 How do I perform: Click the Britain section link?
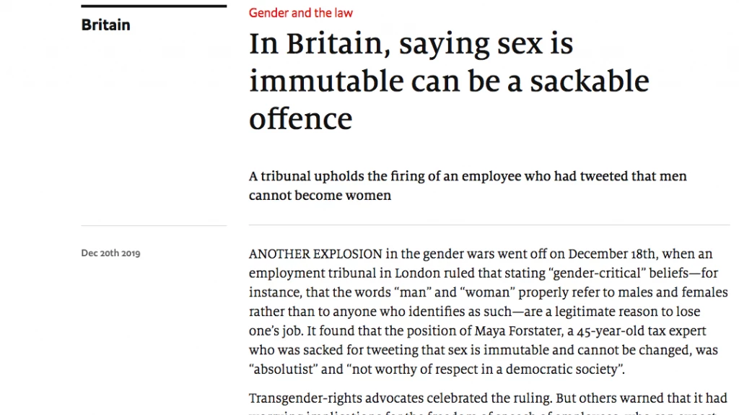pos(105,25)
